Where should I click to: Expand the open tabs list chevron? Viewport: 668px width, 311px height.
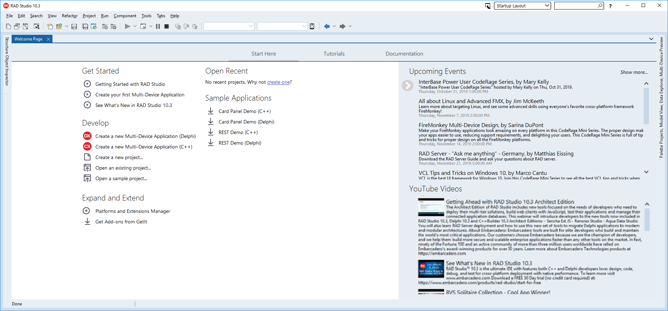pyautogui.click(x=651, y=39)
